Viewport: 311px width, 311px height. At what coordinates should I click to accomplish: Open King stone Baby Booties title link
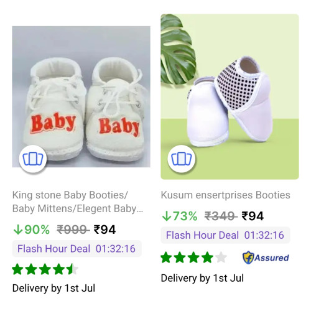click(78, 202)
